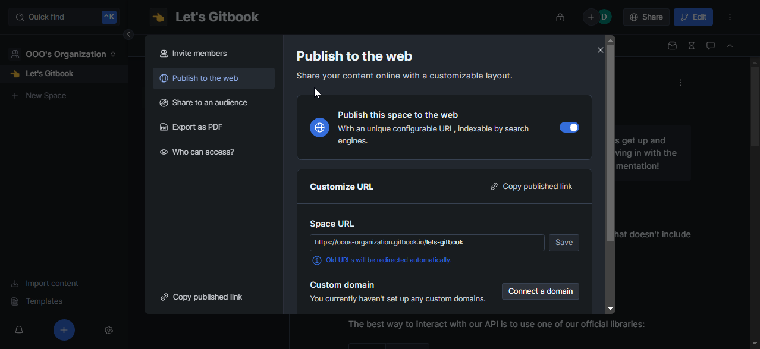
Task: Click Save button beside Space URL
Action: point(563,243)
